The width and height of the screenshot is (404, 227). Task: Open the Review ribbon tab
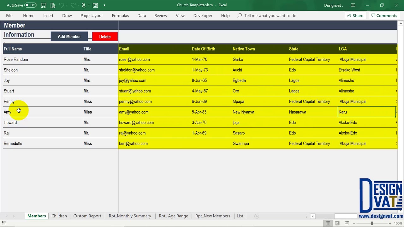161,15
